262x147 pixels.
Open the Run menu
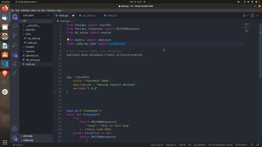[43, 10]
